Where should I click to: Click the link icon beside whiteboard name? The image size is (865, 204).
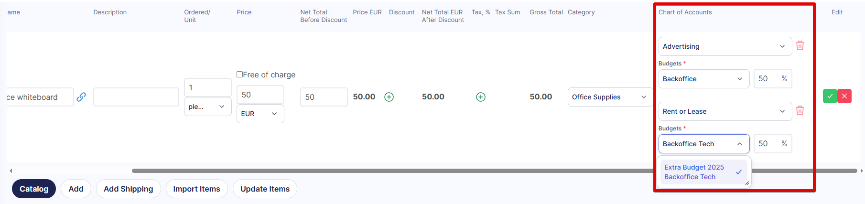(81, 97)
